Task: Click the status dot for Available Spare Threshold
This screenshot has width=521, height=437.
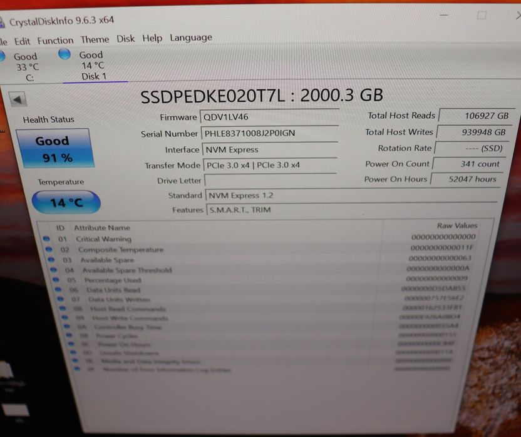Action: tap(53, 270)
